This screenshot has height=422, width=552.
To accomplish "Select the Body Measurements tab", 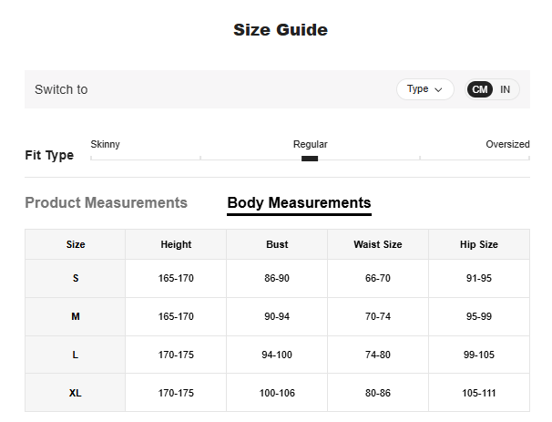I will [x=299, y=202].
